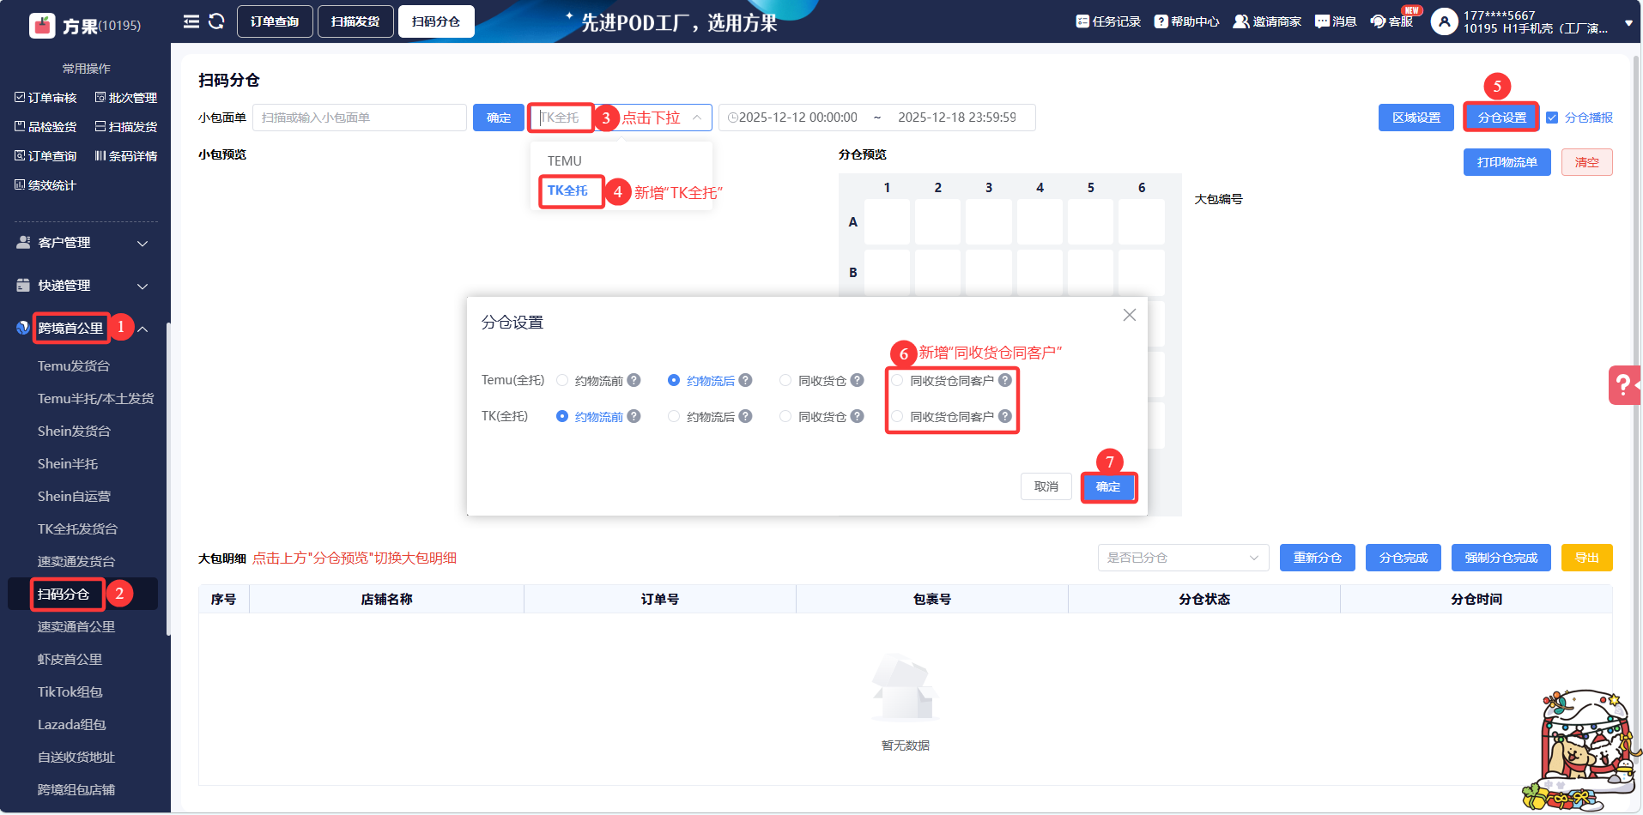This screenshot has height=815, width=1643.
Task: Show help for Temu(全托) 约物流前
Action: click(634, 380)
